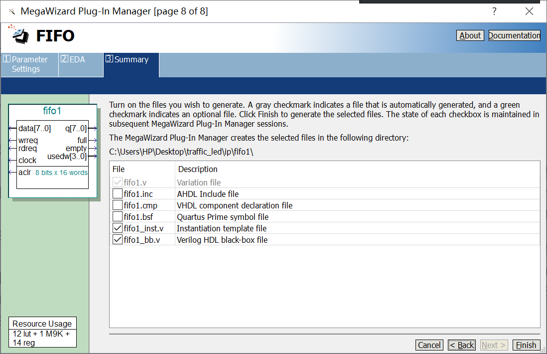Uncheck the fifo1_bb.v checkbox
The image size is (547, 354).
click(x=118, y=240)
